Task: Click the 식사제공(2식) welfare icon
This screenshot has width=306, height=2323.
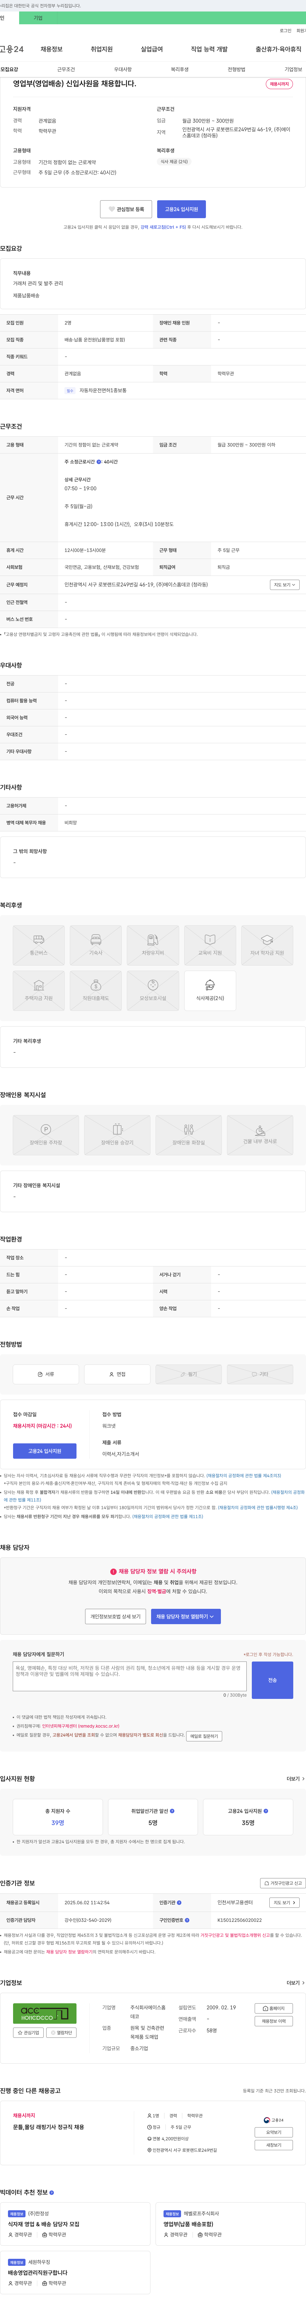Action: tap(210, 991)
